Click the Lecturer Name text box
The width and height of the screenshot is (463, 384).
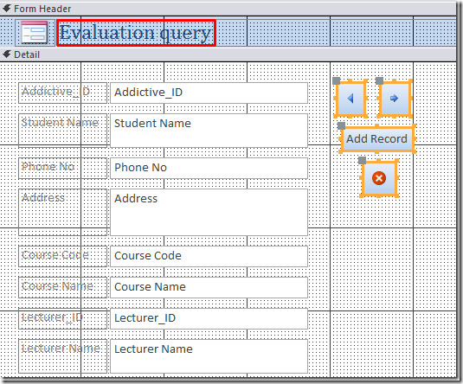[209, 356]
